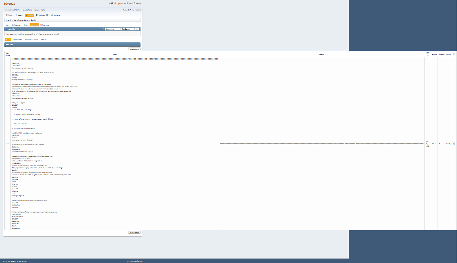
Task: Click into the Quick Search input field
Action: coord(113,29)
